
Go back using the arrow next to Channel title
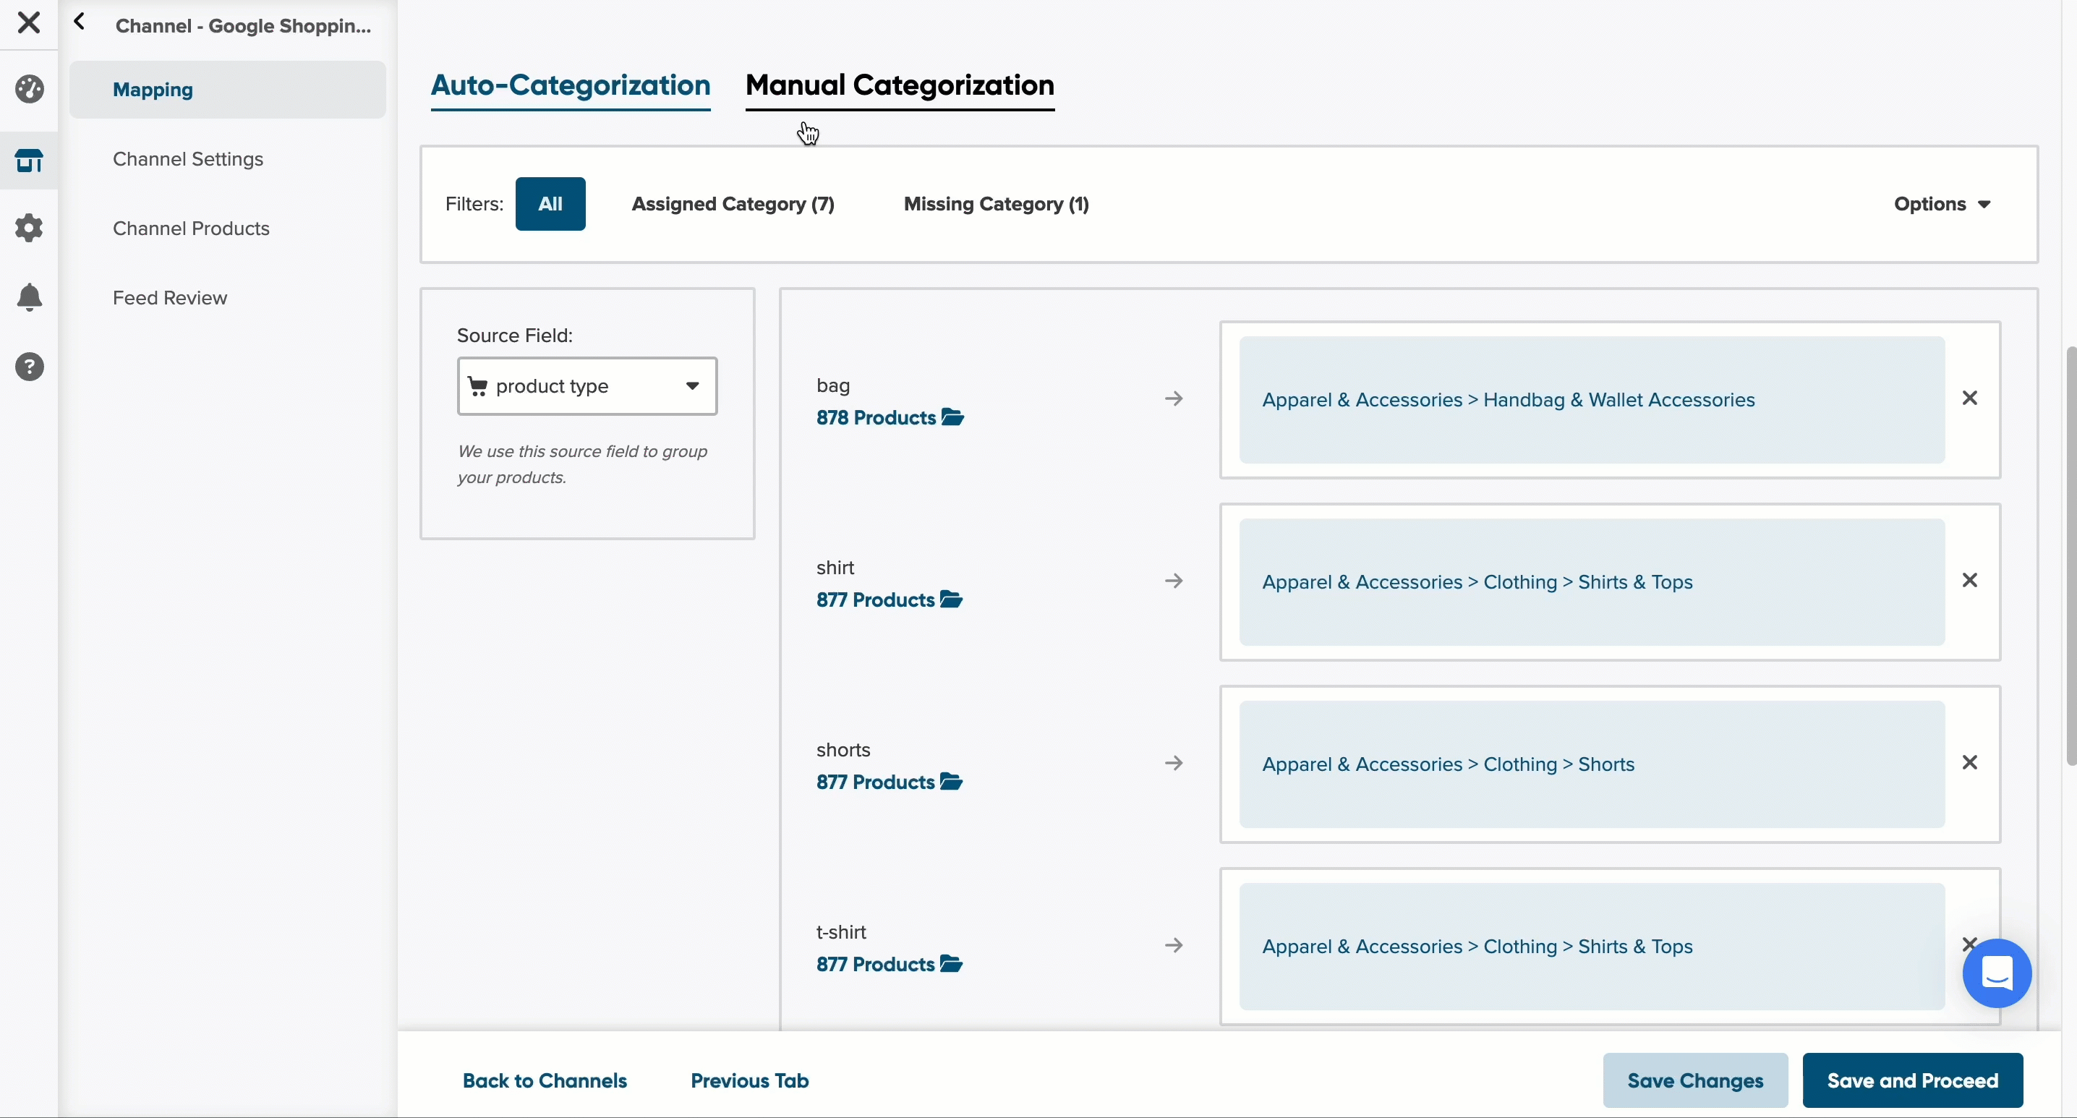pyautogui.click(x=79, y=22)
